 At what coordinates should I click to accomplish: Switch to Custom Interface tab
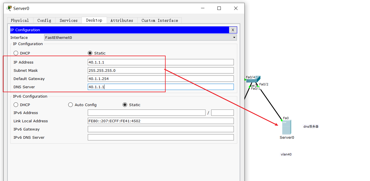click(x=160, y=20)
